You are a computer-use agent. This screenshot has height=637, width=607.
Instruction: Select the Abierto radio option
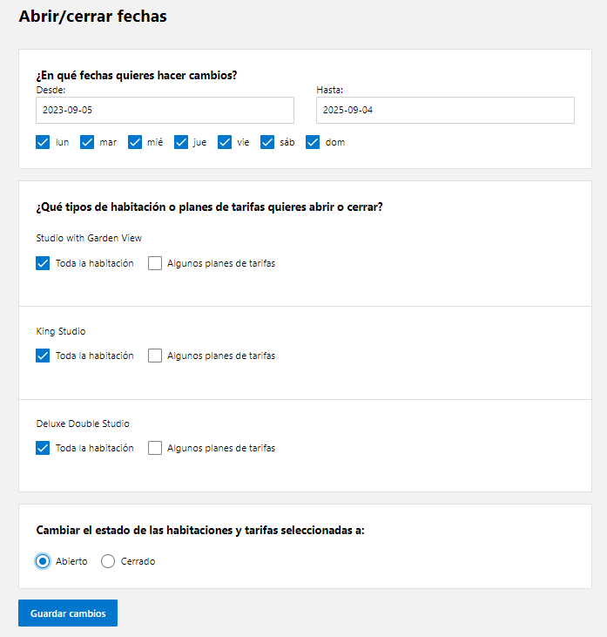pos(43,561)
